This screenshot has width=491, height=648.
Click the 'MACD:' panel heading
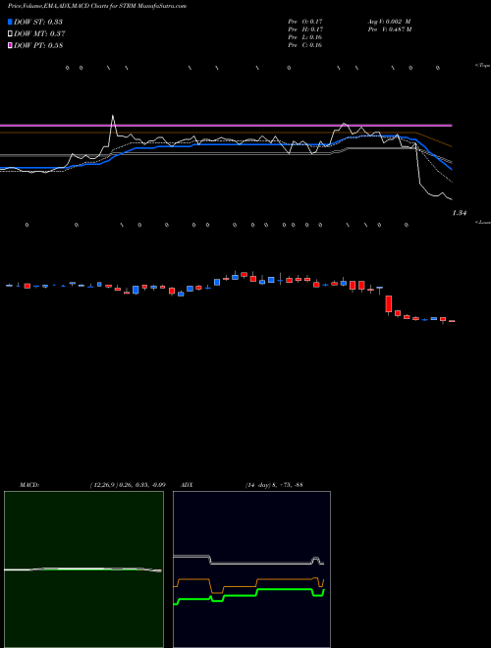pyautogui.click(x=28, y=485)
